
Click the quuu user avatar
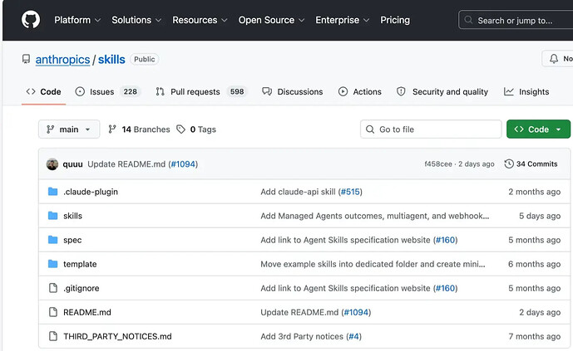[52, 164]
